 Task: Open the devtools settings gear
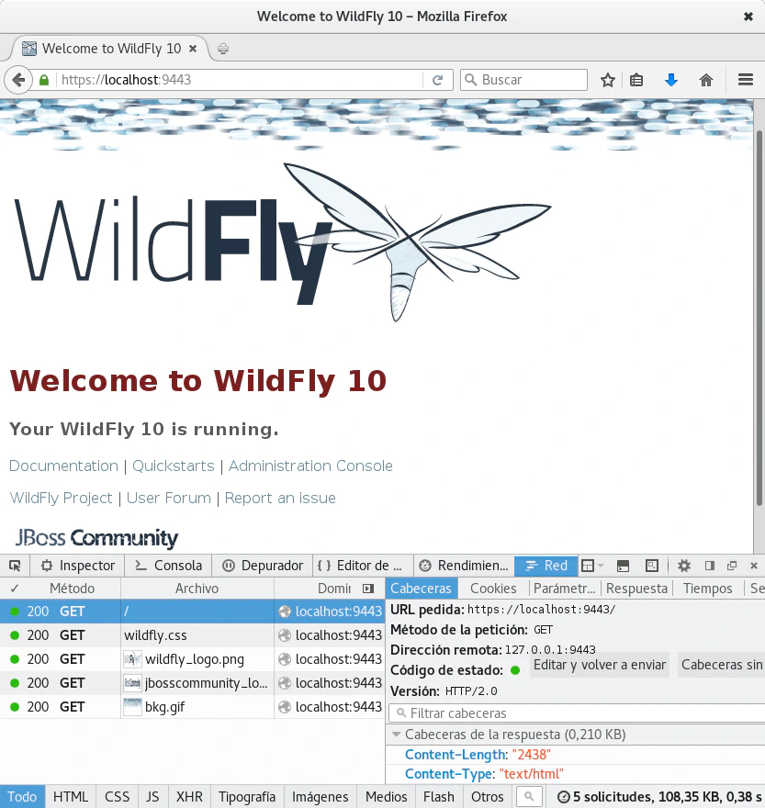[x=684, y=566]
